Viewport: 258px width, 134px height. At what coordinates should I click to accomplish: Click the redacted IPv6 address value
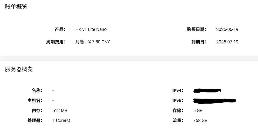point(215,101)
